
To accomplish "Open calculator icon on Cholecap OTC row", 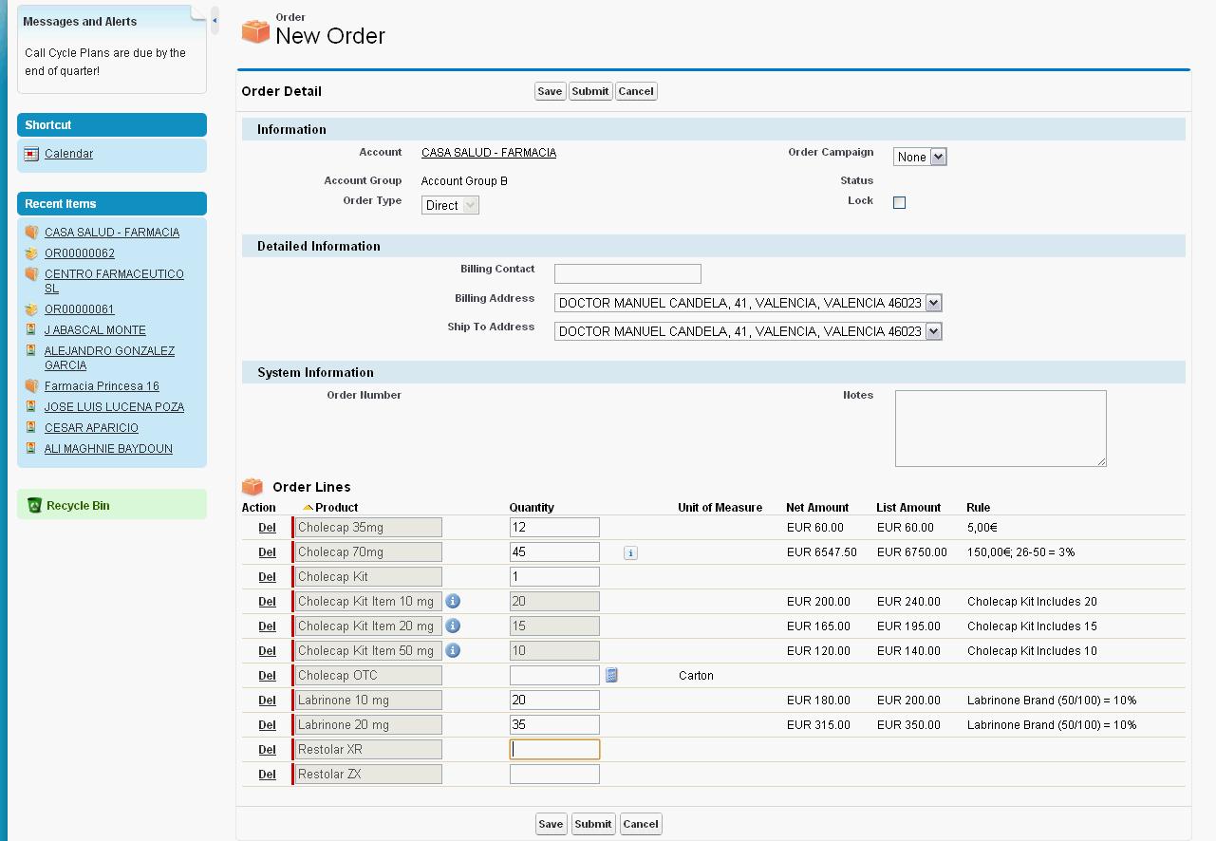I will pos(612,675).
